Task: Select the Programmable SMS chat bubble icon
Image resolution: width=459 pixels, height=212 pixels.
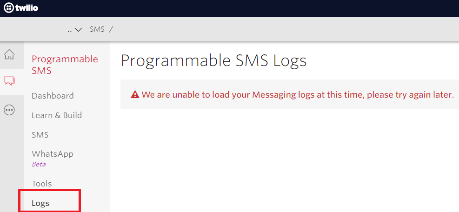Action: click(x=9, y=81)
